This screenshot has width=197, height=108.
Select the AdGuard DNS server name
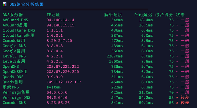pyautogui.click(x=15, y=20)
